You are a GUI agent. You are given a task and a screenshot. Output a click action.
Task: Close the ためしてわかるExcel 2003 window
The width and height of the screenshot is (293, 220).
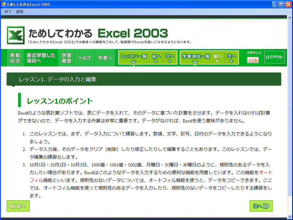click(x=288, y=4)
